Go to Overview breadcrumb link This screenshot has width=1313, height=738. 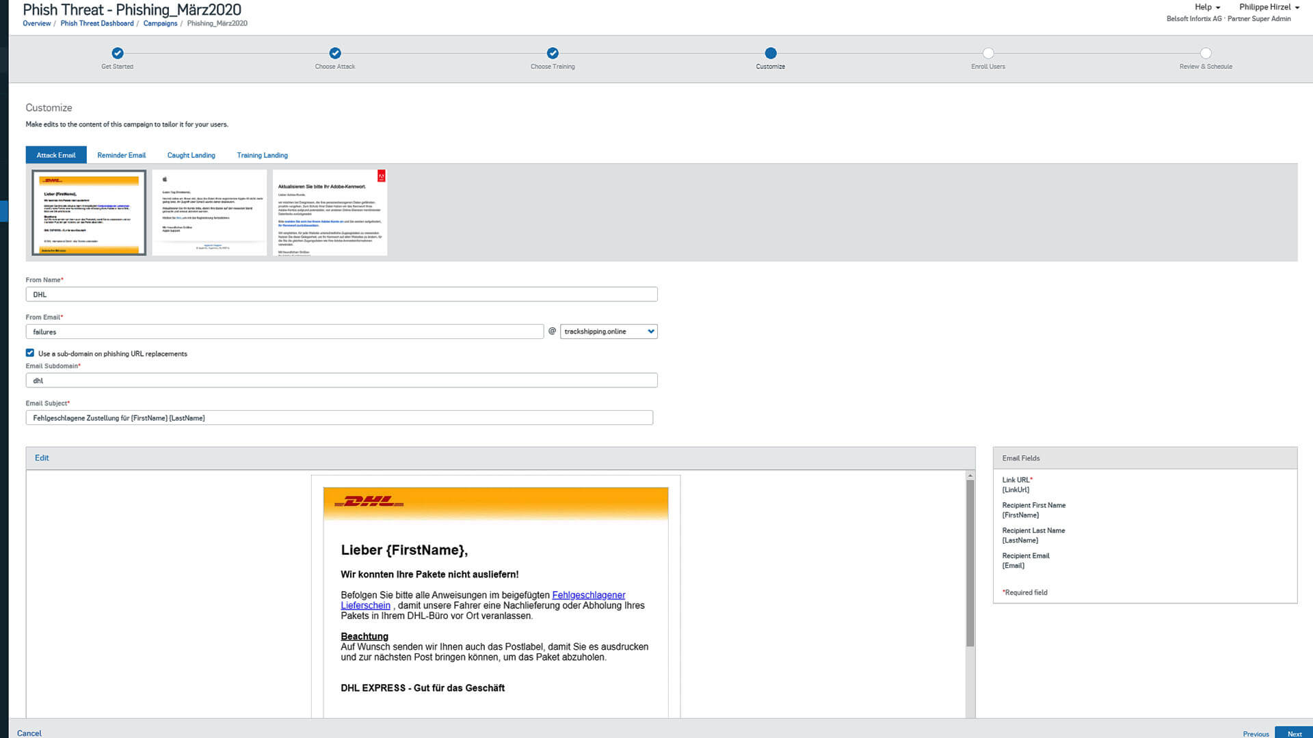pyautogui.click(x=37, y=23)
